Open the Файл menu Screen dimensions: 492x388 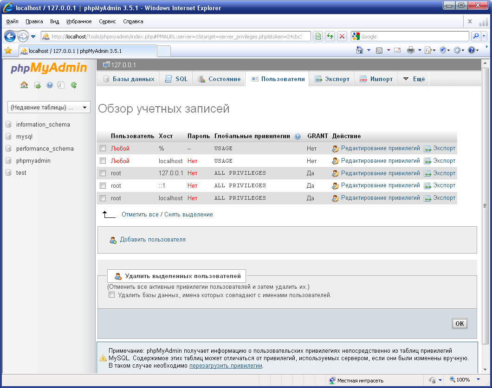click(12, 21)
